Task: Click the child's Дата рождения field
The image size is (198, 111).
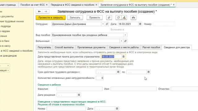Action: coord(67,95)
